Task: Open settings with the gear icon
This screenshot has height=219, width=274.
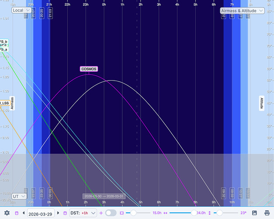Action: coord(7,213)
